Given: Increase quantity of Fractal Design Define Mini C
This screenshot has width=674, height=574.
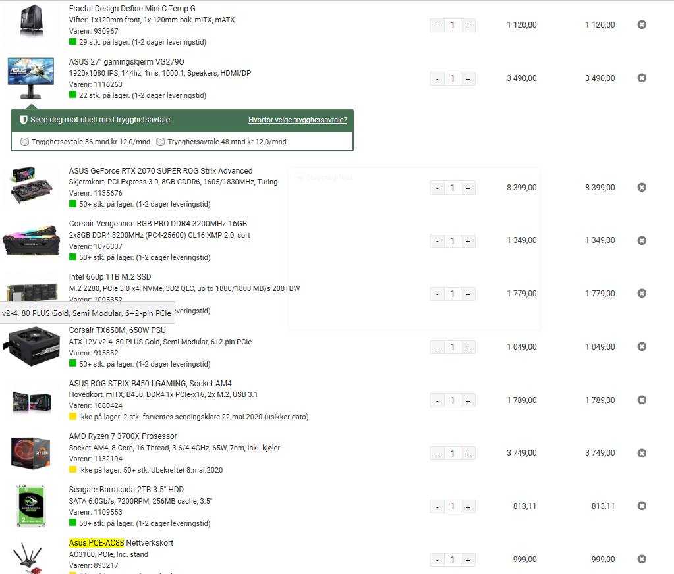Looking at the screenshot, I should pyautogui.click(x=468, y=25).
